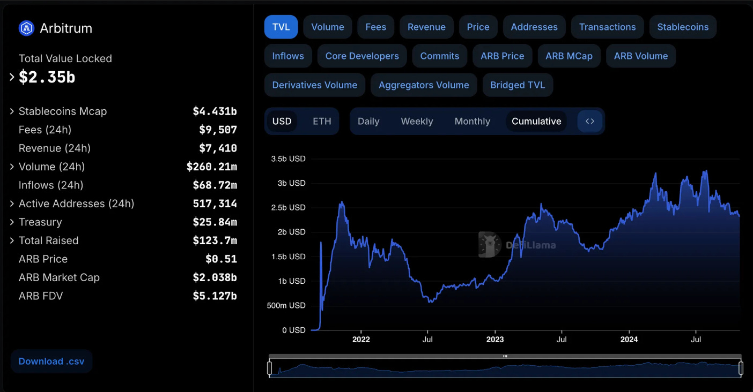Screen dimensions: 753x392
Task: Expand the Treasury row
Action: tap(12, 222)
